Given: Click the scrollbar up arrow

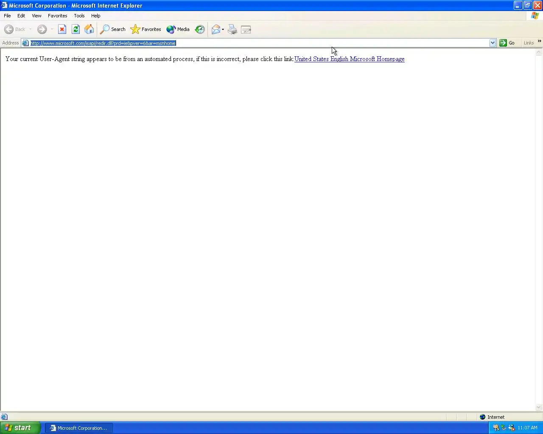Looking at the screenshot, I should pos(539,53).
